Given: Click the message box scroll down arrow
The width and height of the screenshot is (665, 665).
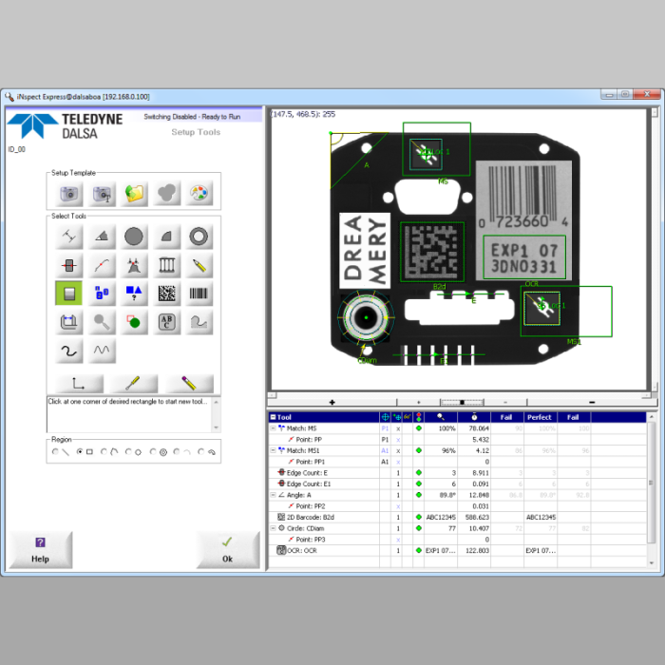Looking at the screenshot, I should [217, 427].
